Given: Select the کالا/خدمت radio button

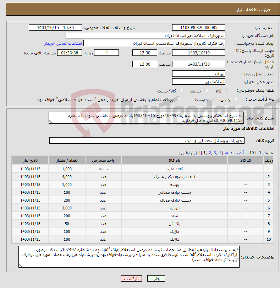Looking at the screenshot, I should [x=181, y=90].
